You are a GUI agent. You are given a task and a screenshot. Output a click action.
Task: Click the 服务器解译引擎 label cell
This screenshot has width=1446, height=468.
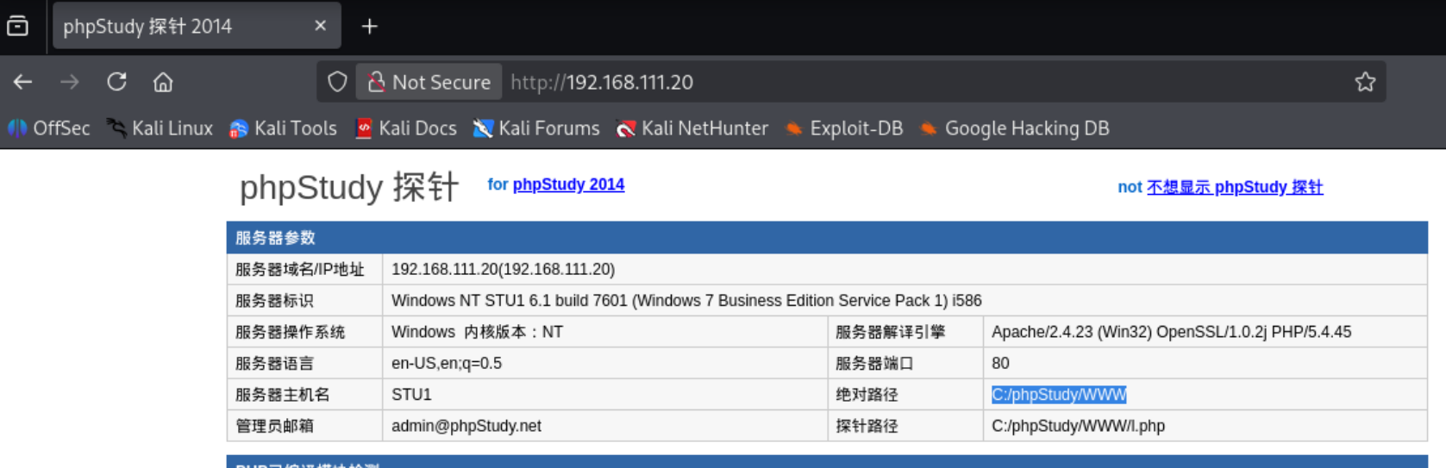coord(905,332)
